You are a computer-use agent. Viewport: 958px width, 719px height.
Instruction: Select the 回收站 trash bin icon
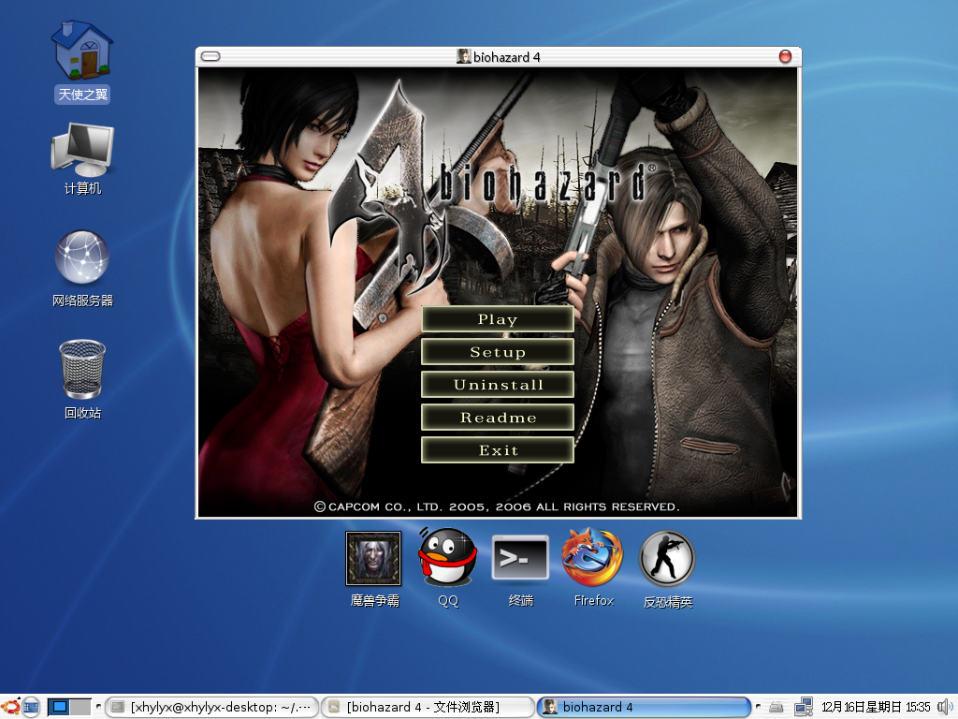coord(82,379)
